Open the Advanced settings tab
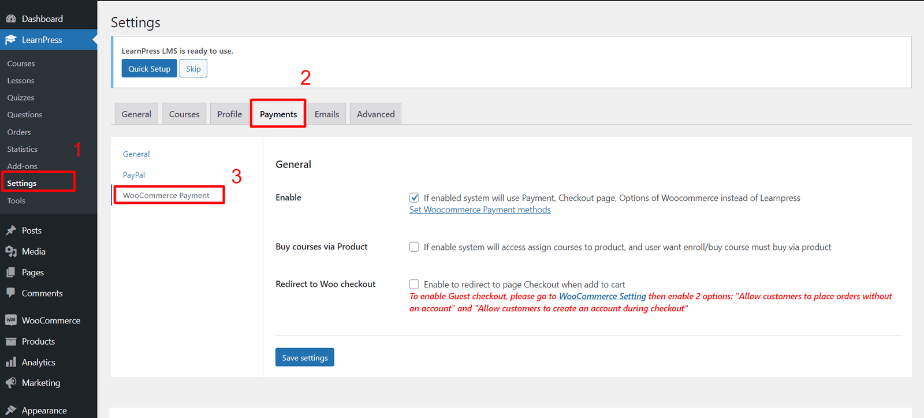This screenshot has width=924, height=418. click(x=375, y=114)
